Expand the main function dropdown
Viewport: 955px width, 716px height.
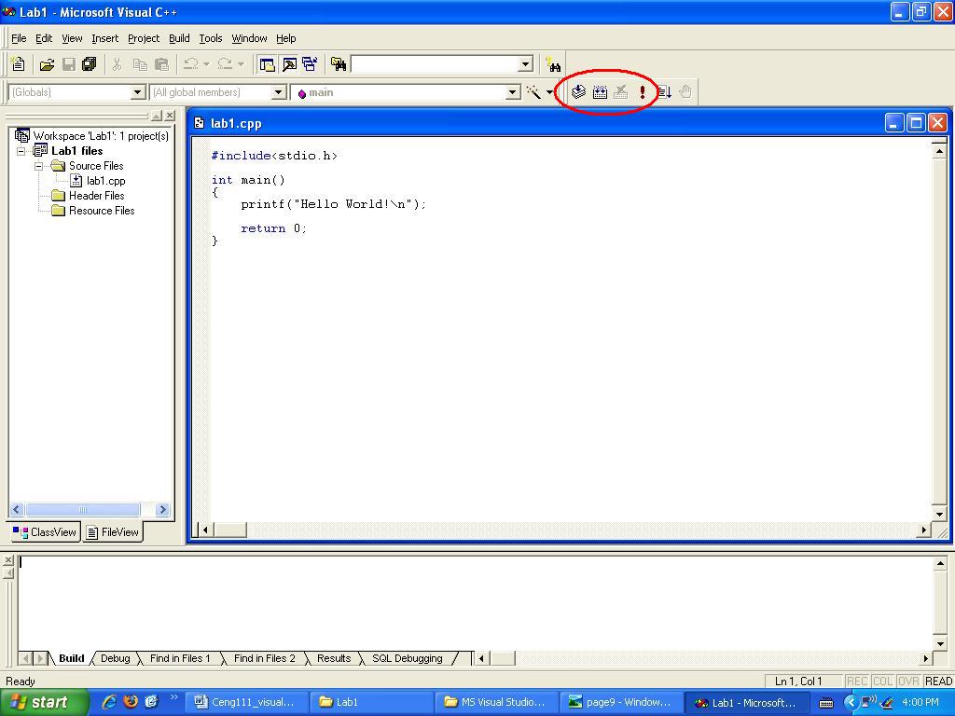(x=512, y=92)
